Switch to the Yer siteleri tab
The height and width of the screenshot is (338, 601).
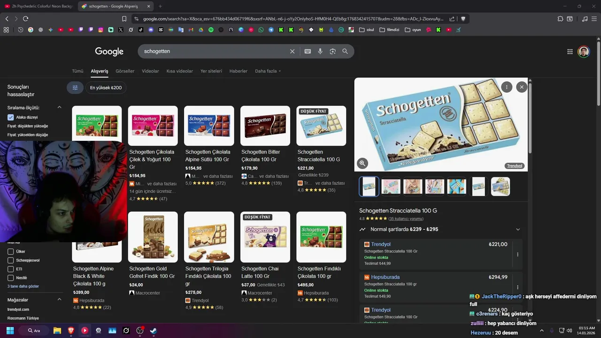(211, 71)
